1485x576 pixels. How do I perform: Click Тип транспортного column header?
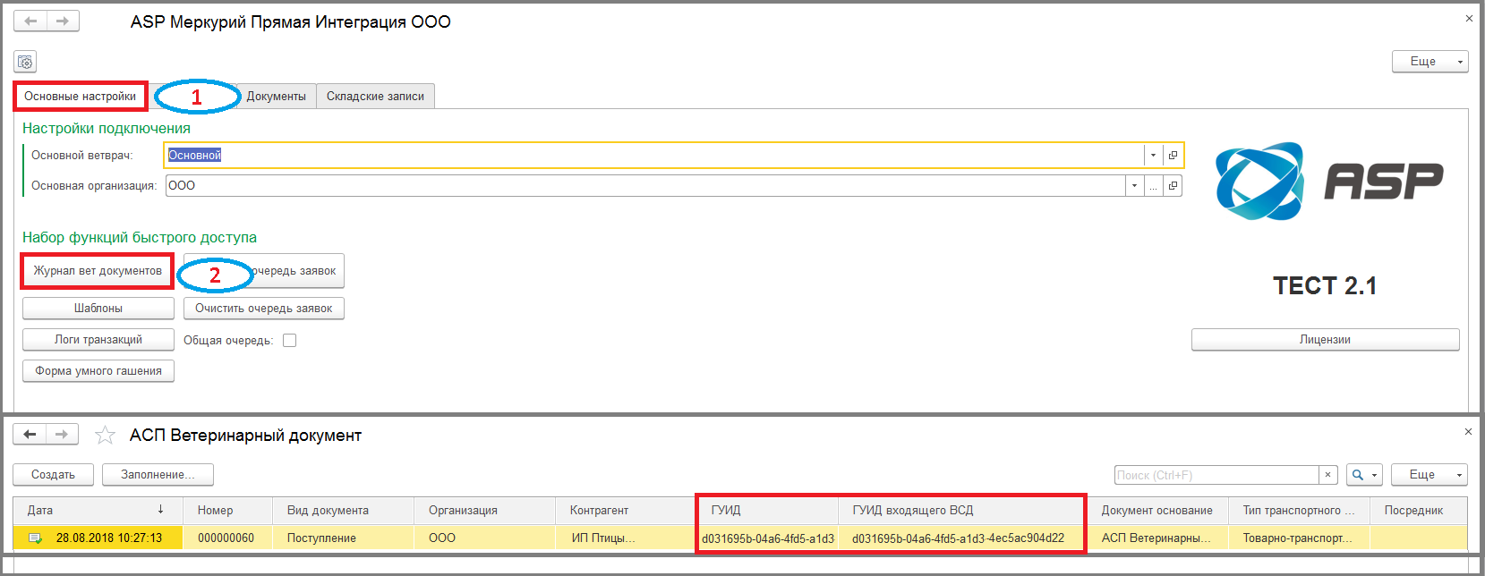(x=1299, y=510)
